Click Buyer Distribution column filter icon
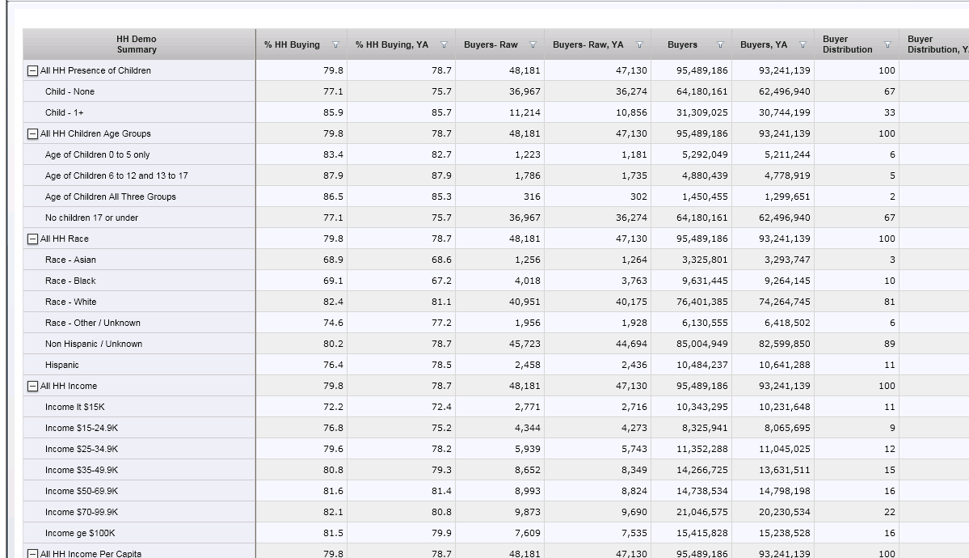Viewport: 969px width, 558px height. tap(887, 45)
